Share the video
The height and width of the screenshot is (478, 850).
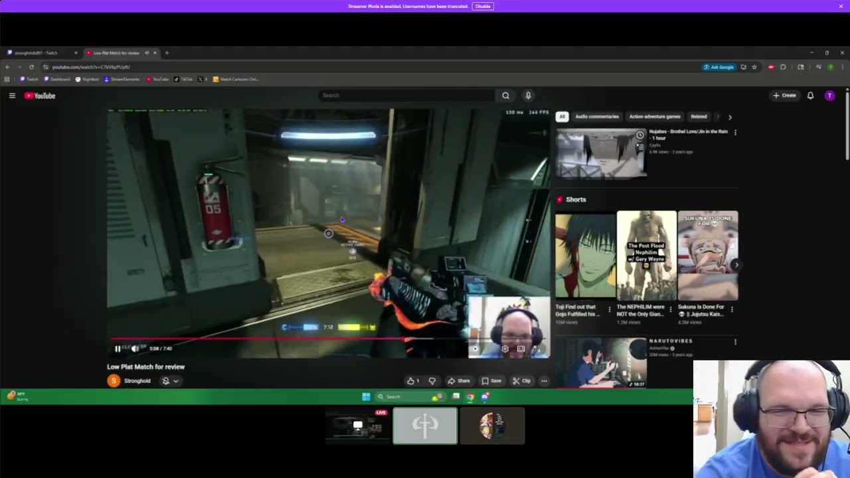(458, 381)
